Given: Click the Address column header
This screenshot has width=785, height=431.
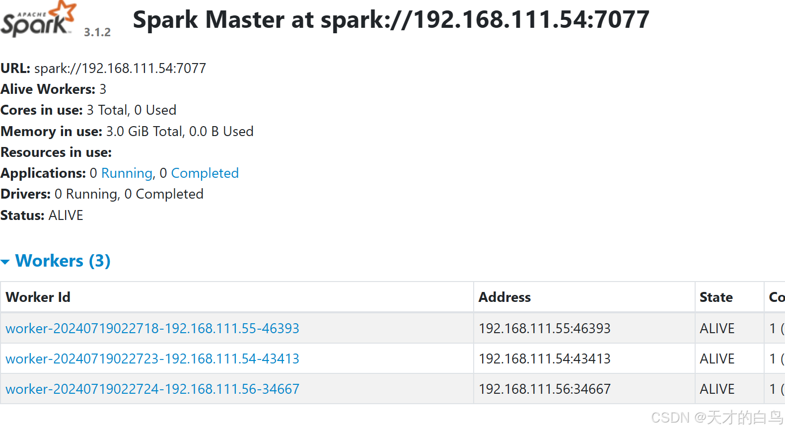Looking at the screenshot, I should pyautogui.click(x=504, y=297).
